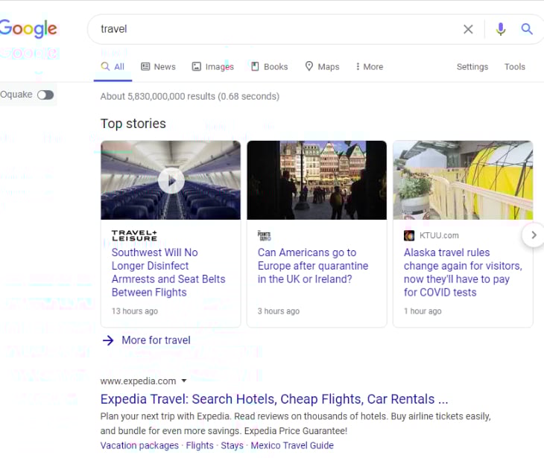Play the airplane cabin video thumbnail

[171, 180]
